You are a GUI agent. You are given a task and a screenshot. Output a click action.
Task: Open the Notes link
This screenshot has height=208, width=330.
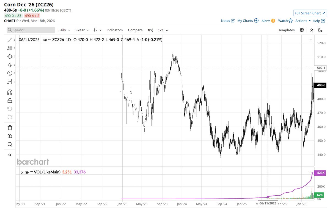[225, 21]
